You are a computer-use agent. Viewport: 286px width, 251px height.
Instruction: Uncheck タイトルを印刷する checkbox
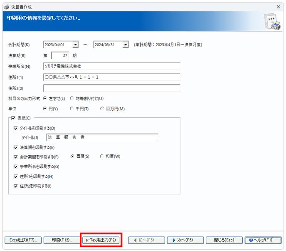pos(16,128)
